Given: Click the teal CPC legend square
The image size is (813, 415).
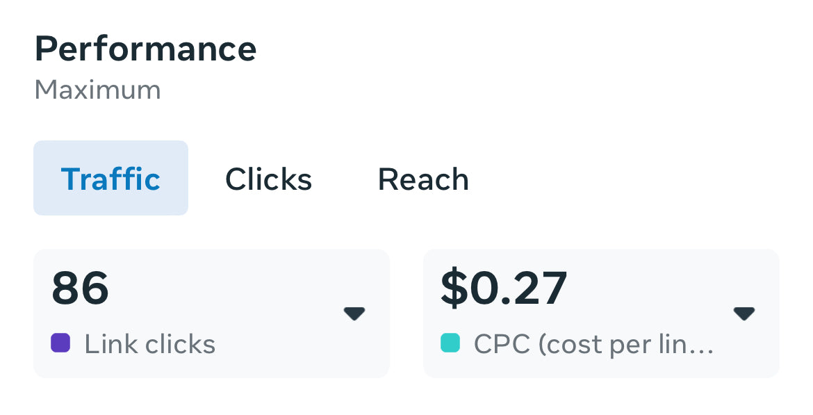Looking at the screenshot, I should coord(449,343).
